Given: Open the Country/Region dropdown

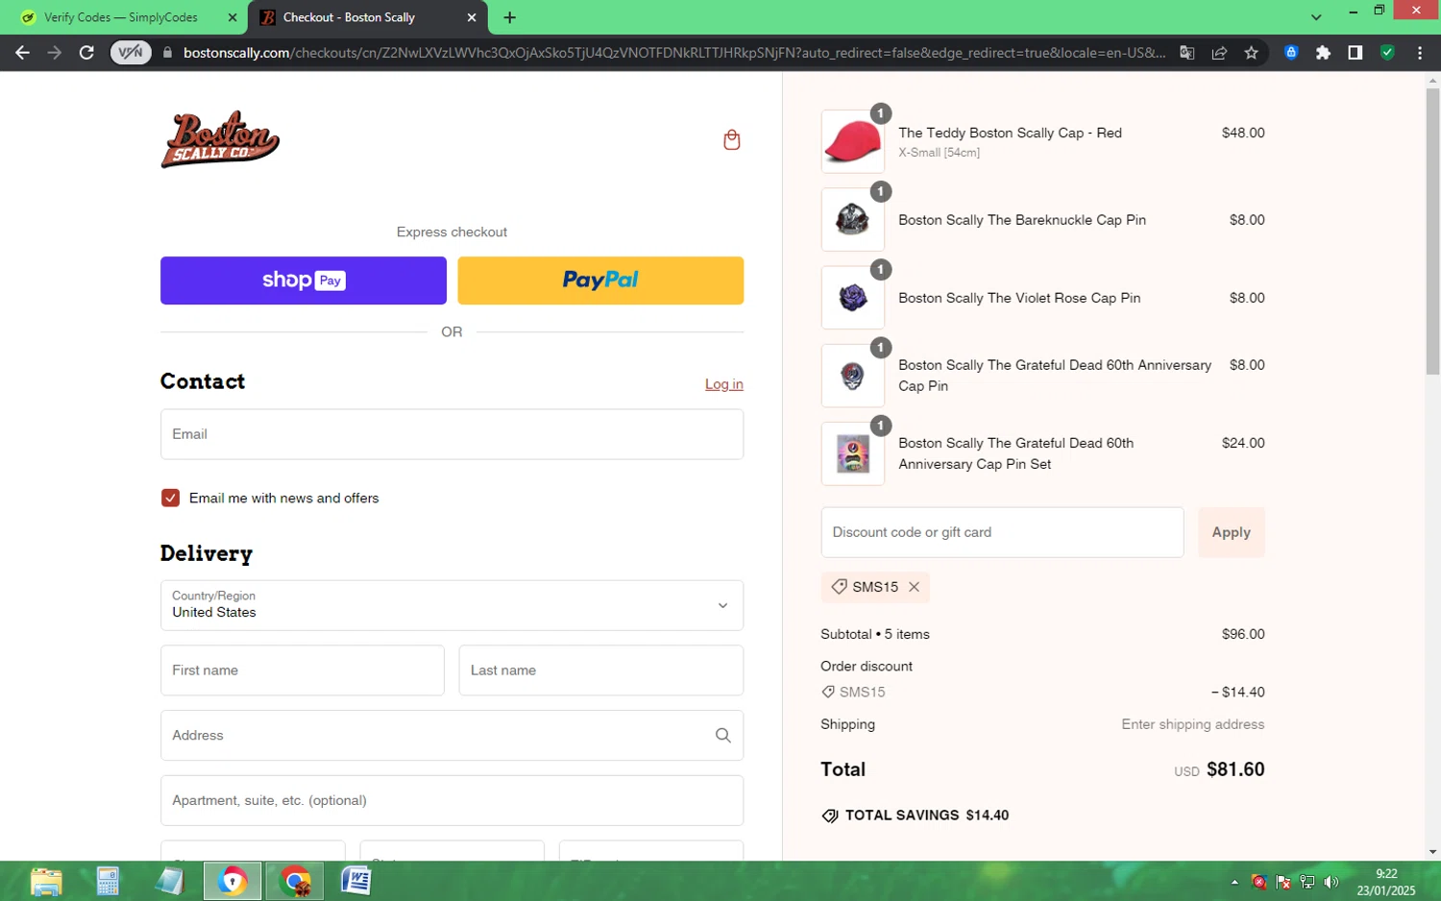Looking at the screenshot, I should [x=452, y=605].
